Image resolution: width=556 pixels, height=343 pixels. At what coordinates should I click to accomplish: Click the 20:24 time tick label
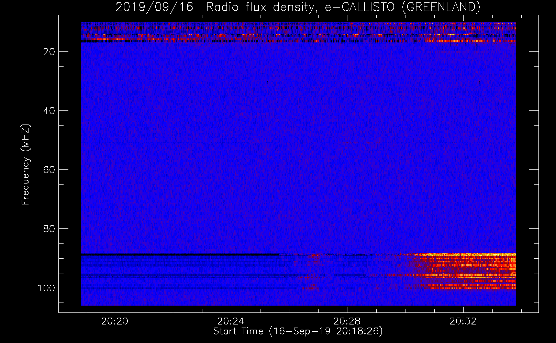point(231,321)
